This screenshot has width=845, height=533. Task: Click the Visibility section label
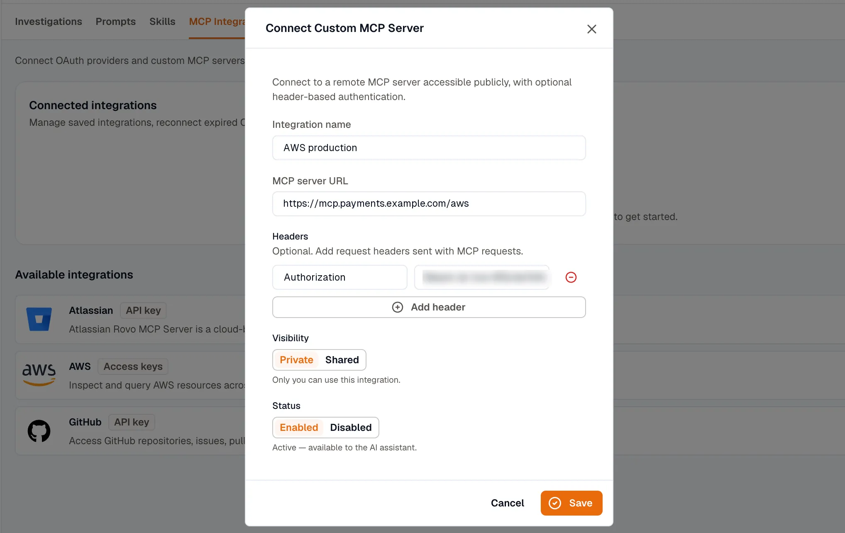(291, 338)
